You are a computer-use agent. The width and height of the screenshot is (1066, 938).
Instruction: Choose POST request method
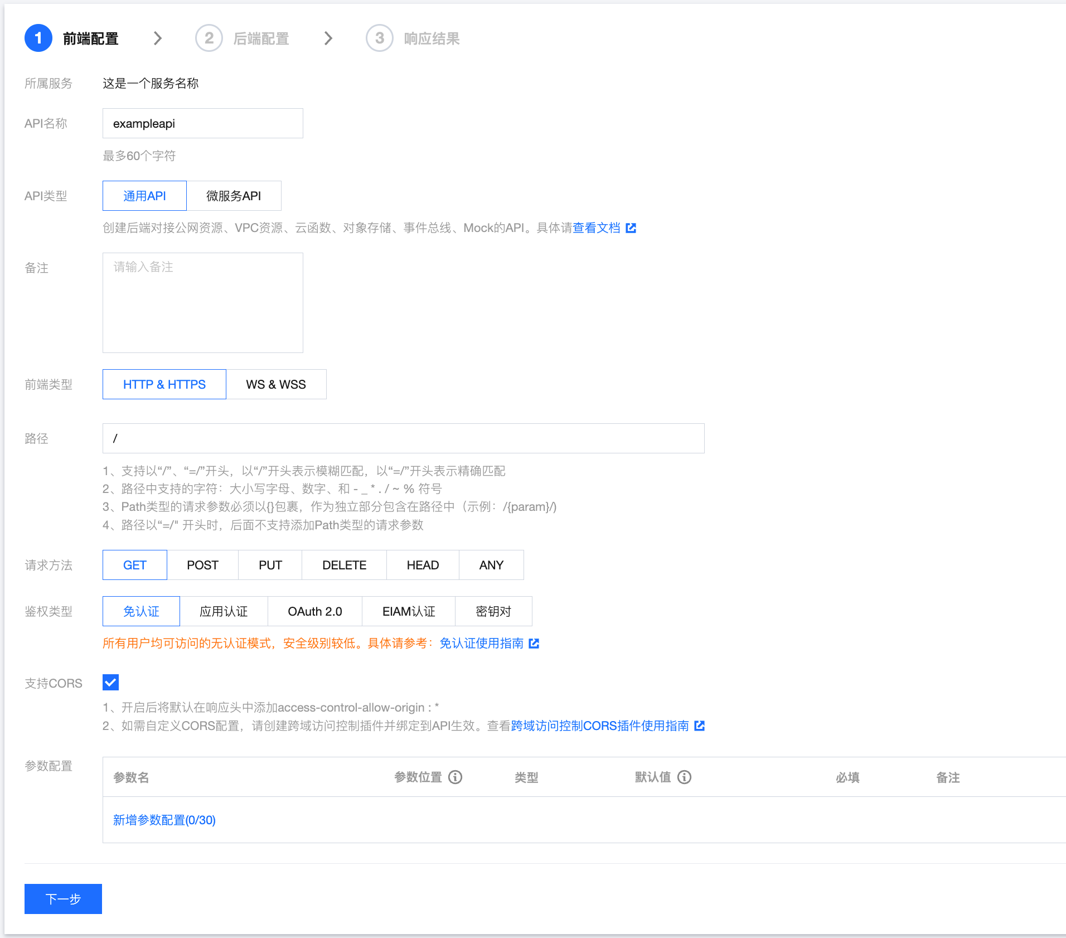202,565
